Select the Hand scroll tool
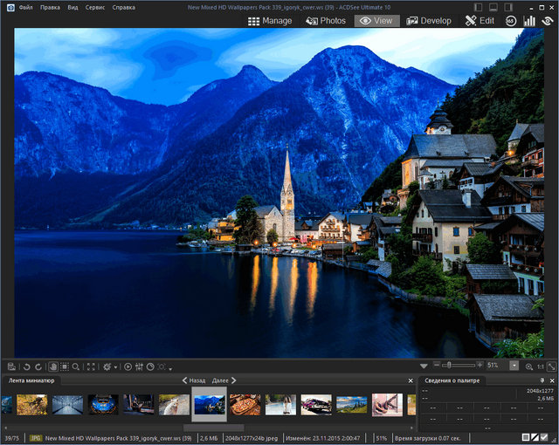 pos(52,367)
